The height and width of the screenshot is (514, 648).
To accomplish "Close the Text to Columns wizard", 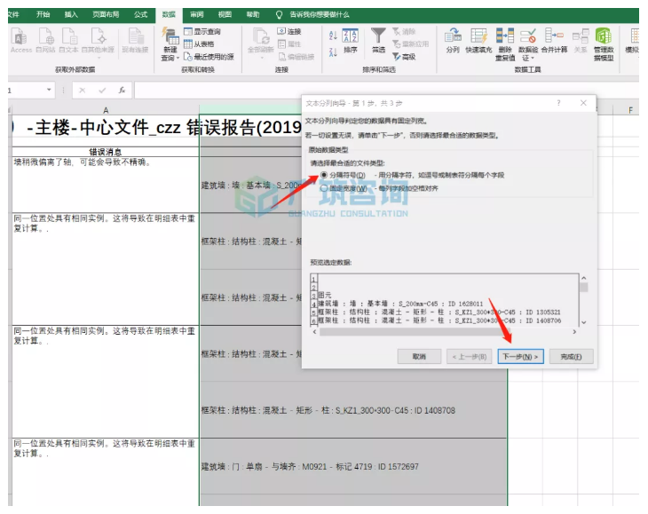I will pos(583,103).
